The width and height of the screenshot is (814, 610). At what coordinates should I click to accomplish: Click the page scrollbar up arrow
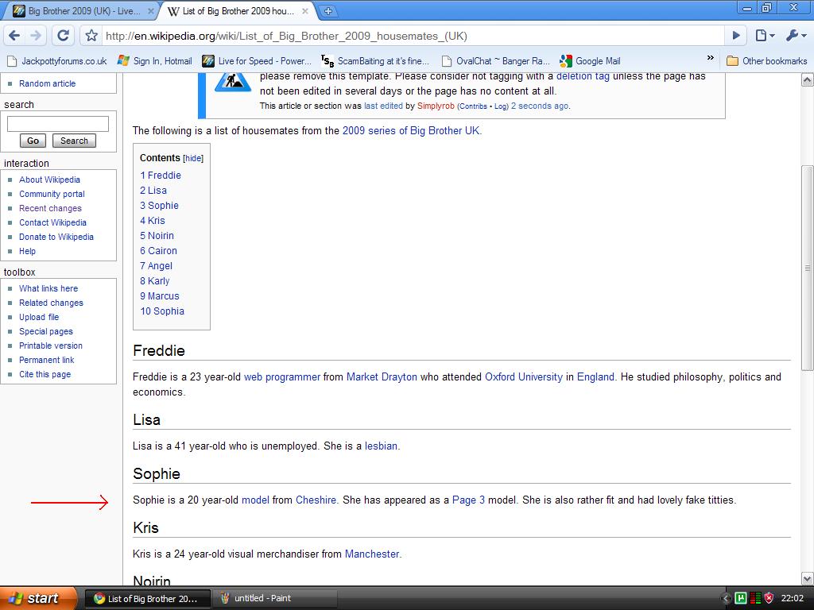click(807, 80)
